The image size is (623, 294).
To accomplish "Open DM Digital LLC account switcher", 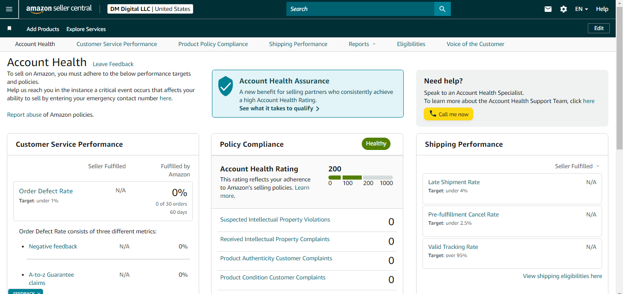I will pyautogui.click(x=150, y=9).
